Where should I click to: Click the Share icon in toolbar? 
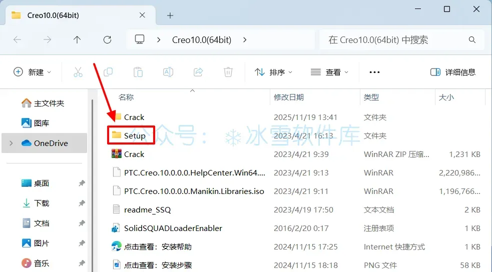coord(198,72)
